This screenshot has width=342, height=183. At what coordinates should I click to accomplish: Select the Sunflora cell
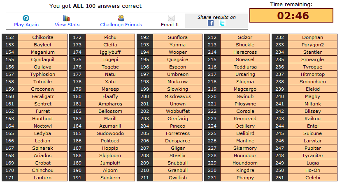177,37
